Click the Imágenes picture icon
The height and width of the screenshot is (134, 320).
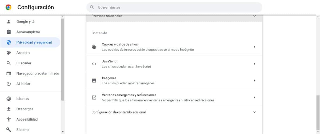coord(94,80)
